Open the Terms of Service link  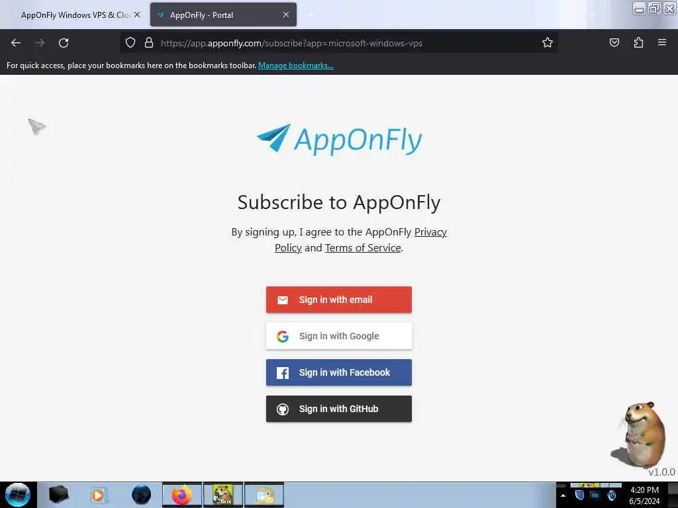tap(363, 248)
